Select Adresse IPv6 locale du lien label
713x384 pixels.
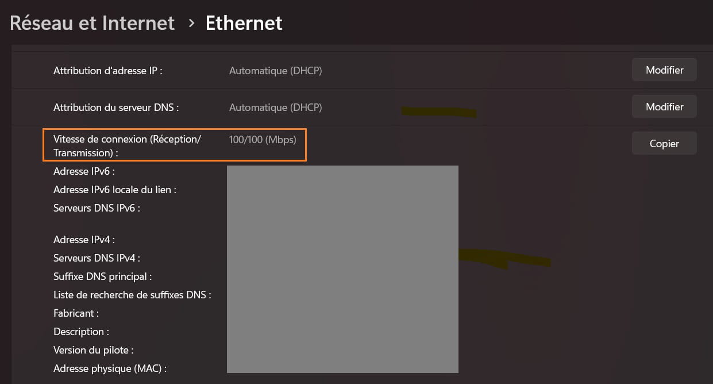click(115, 190)
